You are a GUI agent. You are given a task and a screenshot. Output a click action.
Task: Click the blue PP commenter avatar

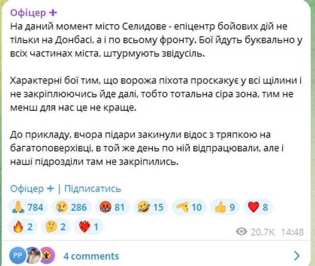pos(18,255)
